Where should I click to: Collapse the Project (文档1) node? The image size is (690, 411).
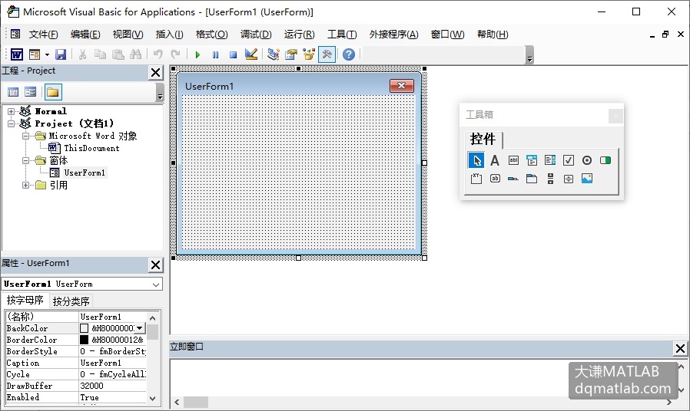pos(12,123)
